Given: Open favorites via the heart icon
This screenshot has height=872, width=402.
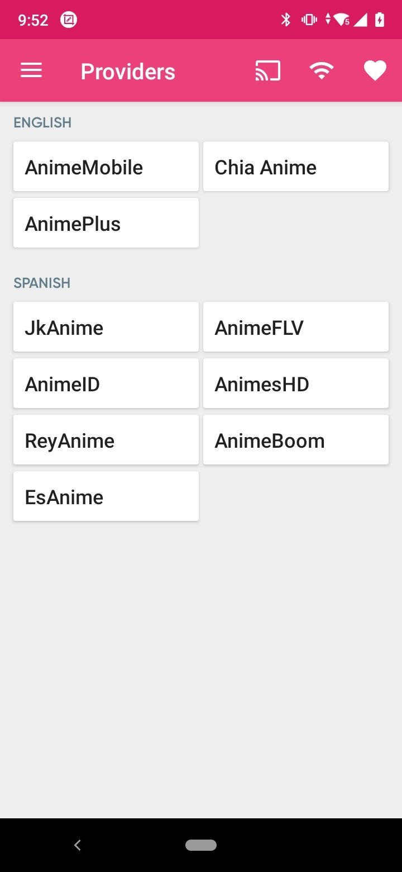Looking at the screenshot, I should pos(375,71).
